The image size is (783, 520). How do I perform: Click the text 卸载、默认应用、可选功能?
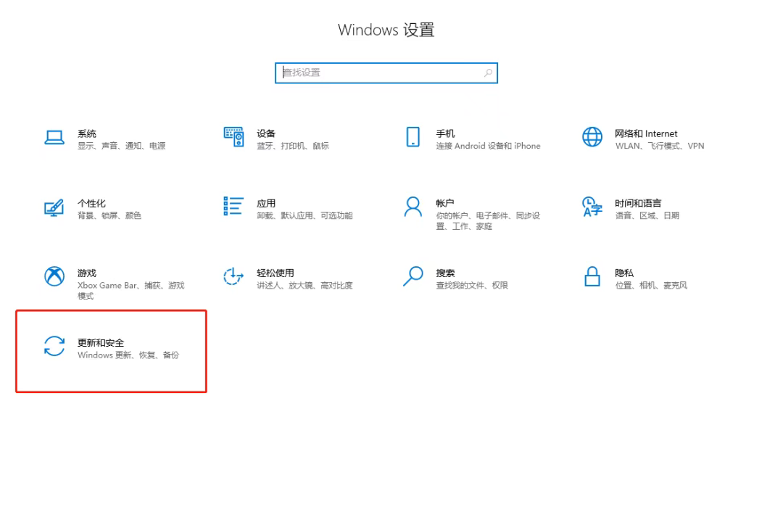coord(304,216)
